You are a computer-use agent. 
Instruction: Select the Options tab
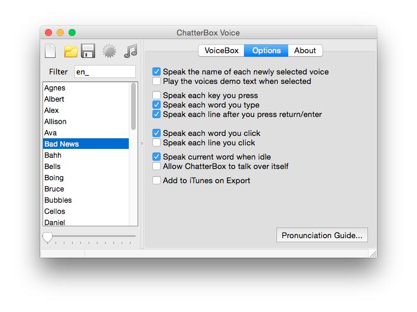coord(266,50)
